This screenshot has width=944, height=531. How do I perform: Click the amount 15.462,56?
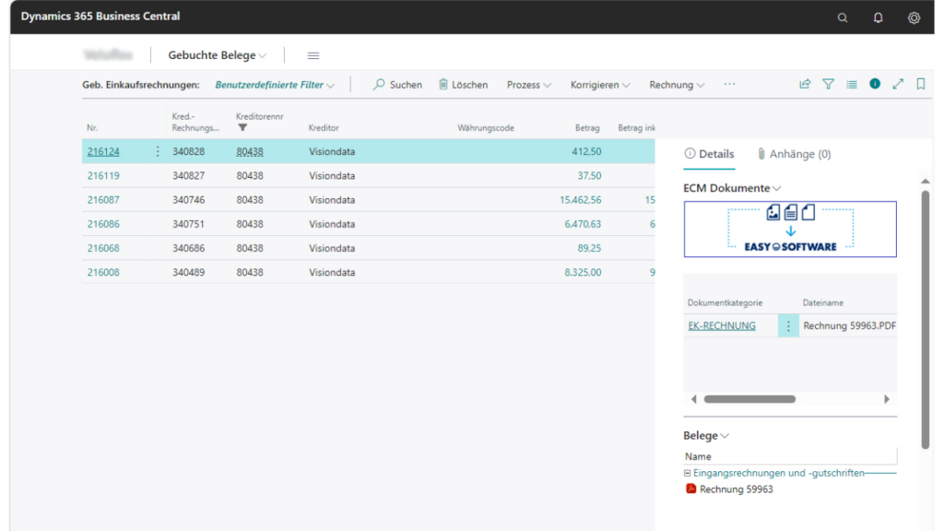580,200
